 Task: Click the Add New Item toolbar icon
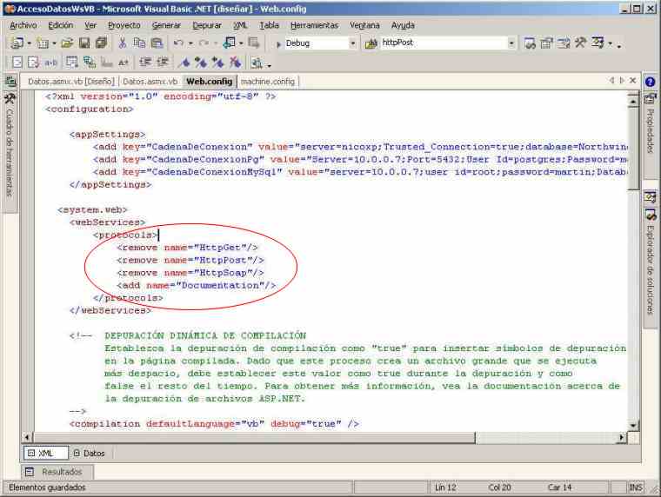tap(43, 43)
